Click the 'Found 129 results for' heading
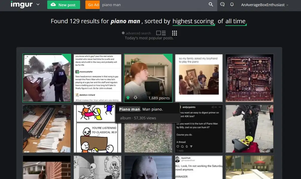Screen dimensions: 301x179 click(x=80, y=21)
